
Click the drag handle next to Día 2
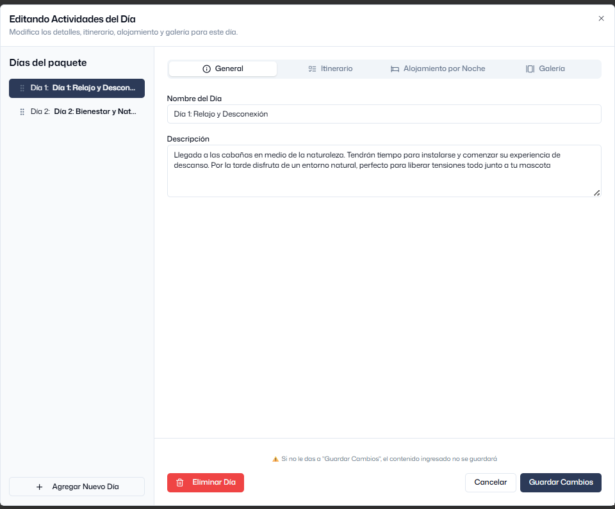tap(21, 111)
